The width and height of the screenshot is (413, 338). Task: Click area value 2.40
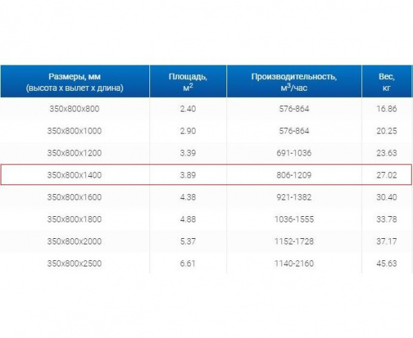188,109
